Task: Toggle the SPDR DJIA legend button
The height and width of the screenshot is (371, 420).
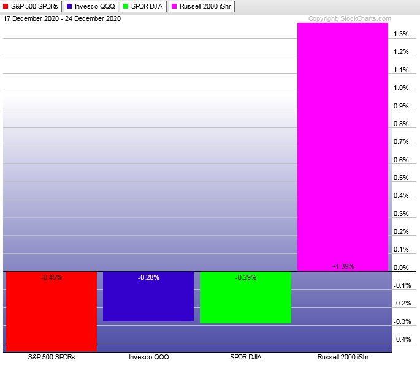Action: pos(143,6)
